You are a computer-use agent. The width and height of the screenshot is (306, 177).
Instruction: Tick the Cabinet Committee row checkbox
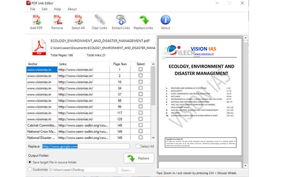click(x=141, y=125)
